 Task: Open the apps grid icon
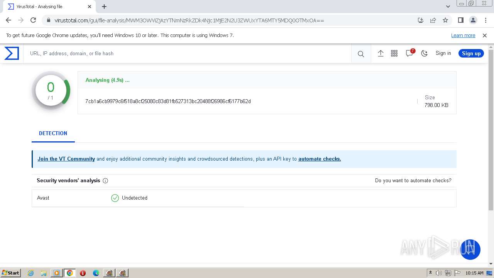click(x=394, y=54)
